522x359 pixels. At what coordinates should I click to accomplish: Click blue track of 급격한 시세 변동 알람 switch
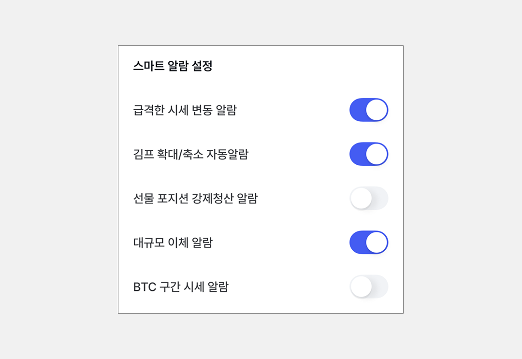(358, 110)
